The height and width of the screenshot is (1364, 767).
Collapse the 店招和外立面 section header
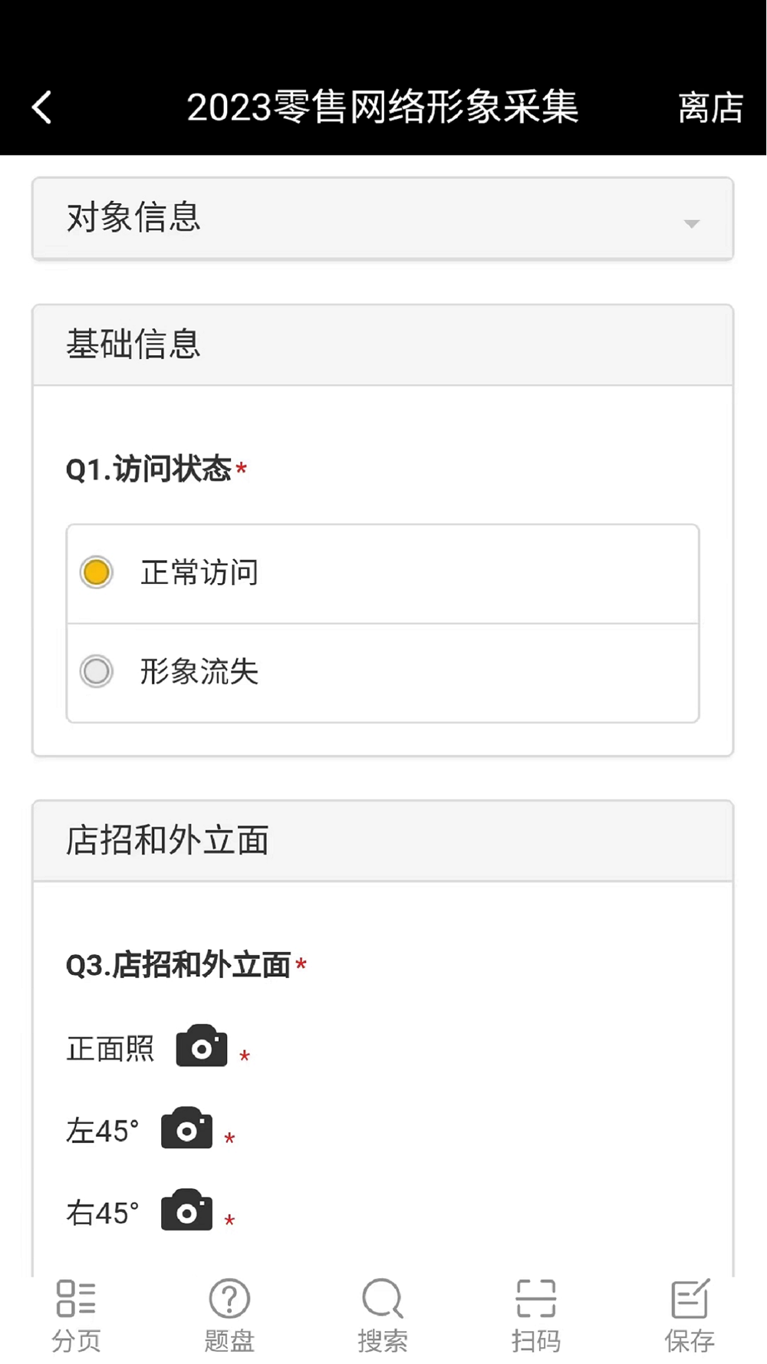pyautogui.click(x=383, y=841)
